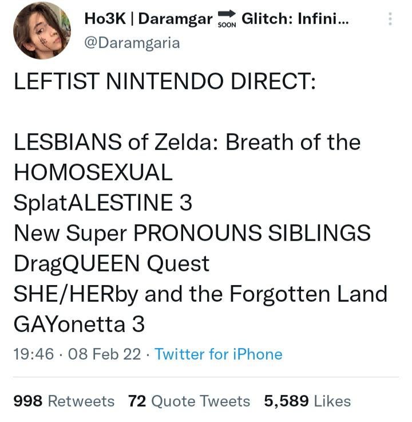Visit the @Daramgaria handle

pos(132,44)
